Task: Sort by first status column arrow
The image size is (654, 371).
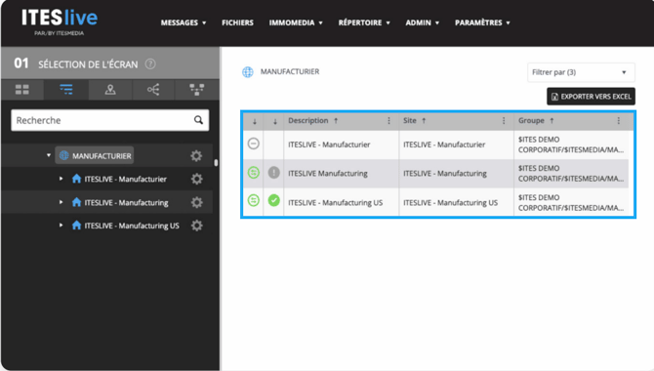Action: pos(255,121)
